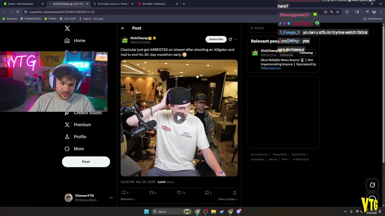Click the X logo in the sidebar
This screenshot has height=216, width=385.
(x=67, y=28)
